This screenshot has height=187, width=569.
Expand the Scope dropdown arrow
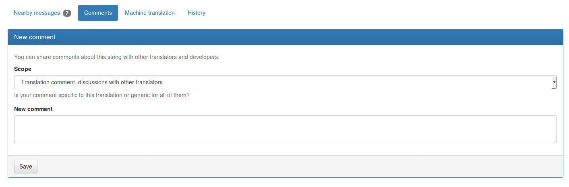pyautogui.click(x=555, y=82)
